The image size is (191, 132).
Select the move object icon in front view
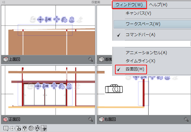[x=54, y=86]
